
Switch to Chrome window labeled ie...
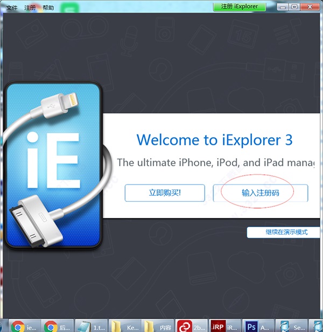point(24,326)
